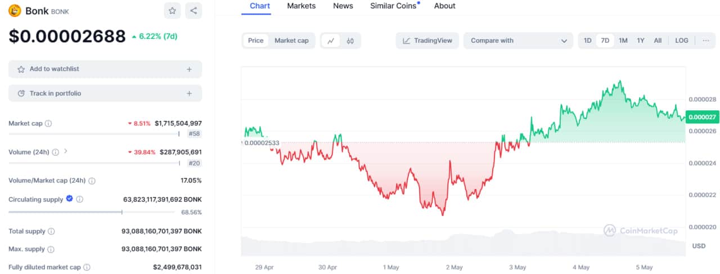Switch to line chart view icon
The height and width of the screenshot is (274, 720).
click(x=331, y=41)
